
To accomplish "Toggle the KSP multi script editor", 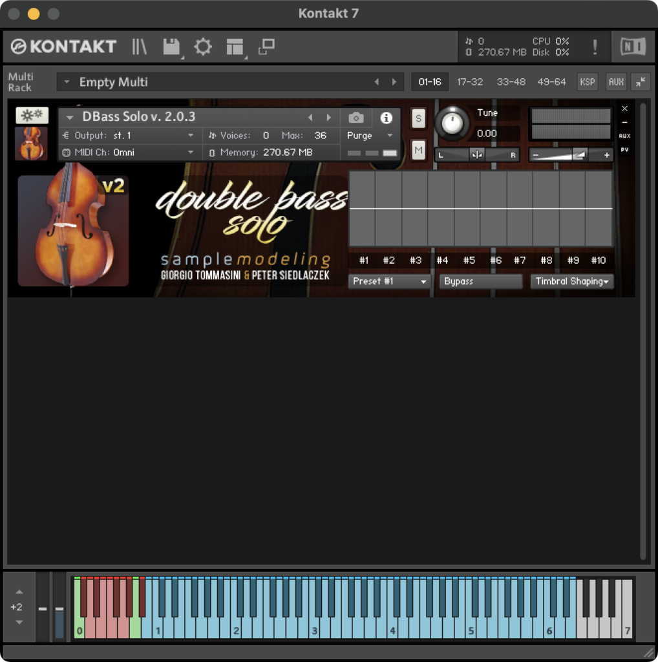I will (x=587, y=82).
